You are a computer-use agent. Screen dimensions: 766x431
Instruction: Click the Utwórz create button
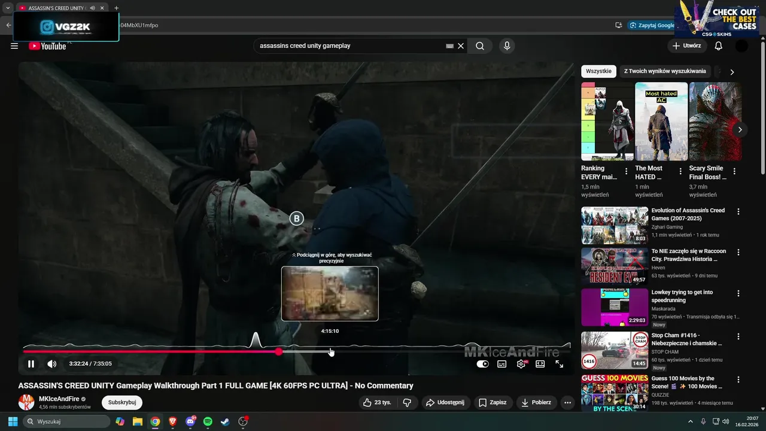[x=686, y=46]
